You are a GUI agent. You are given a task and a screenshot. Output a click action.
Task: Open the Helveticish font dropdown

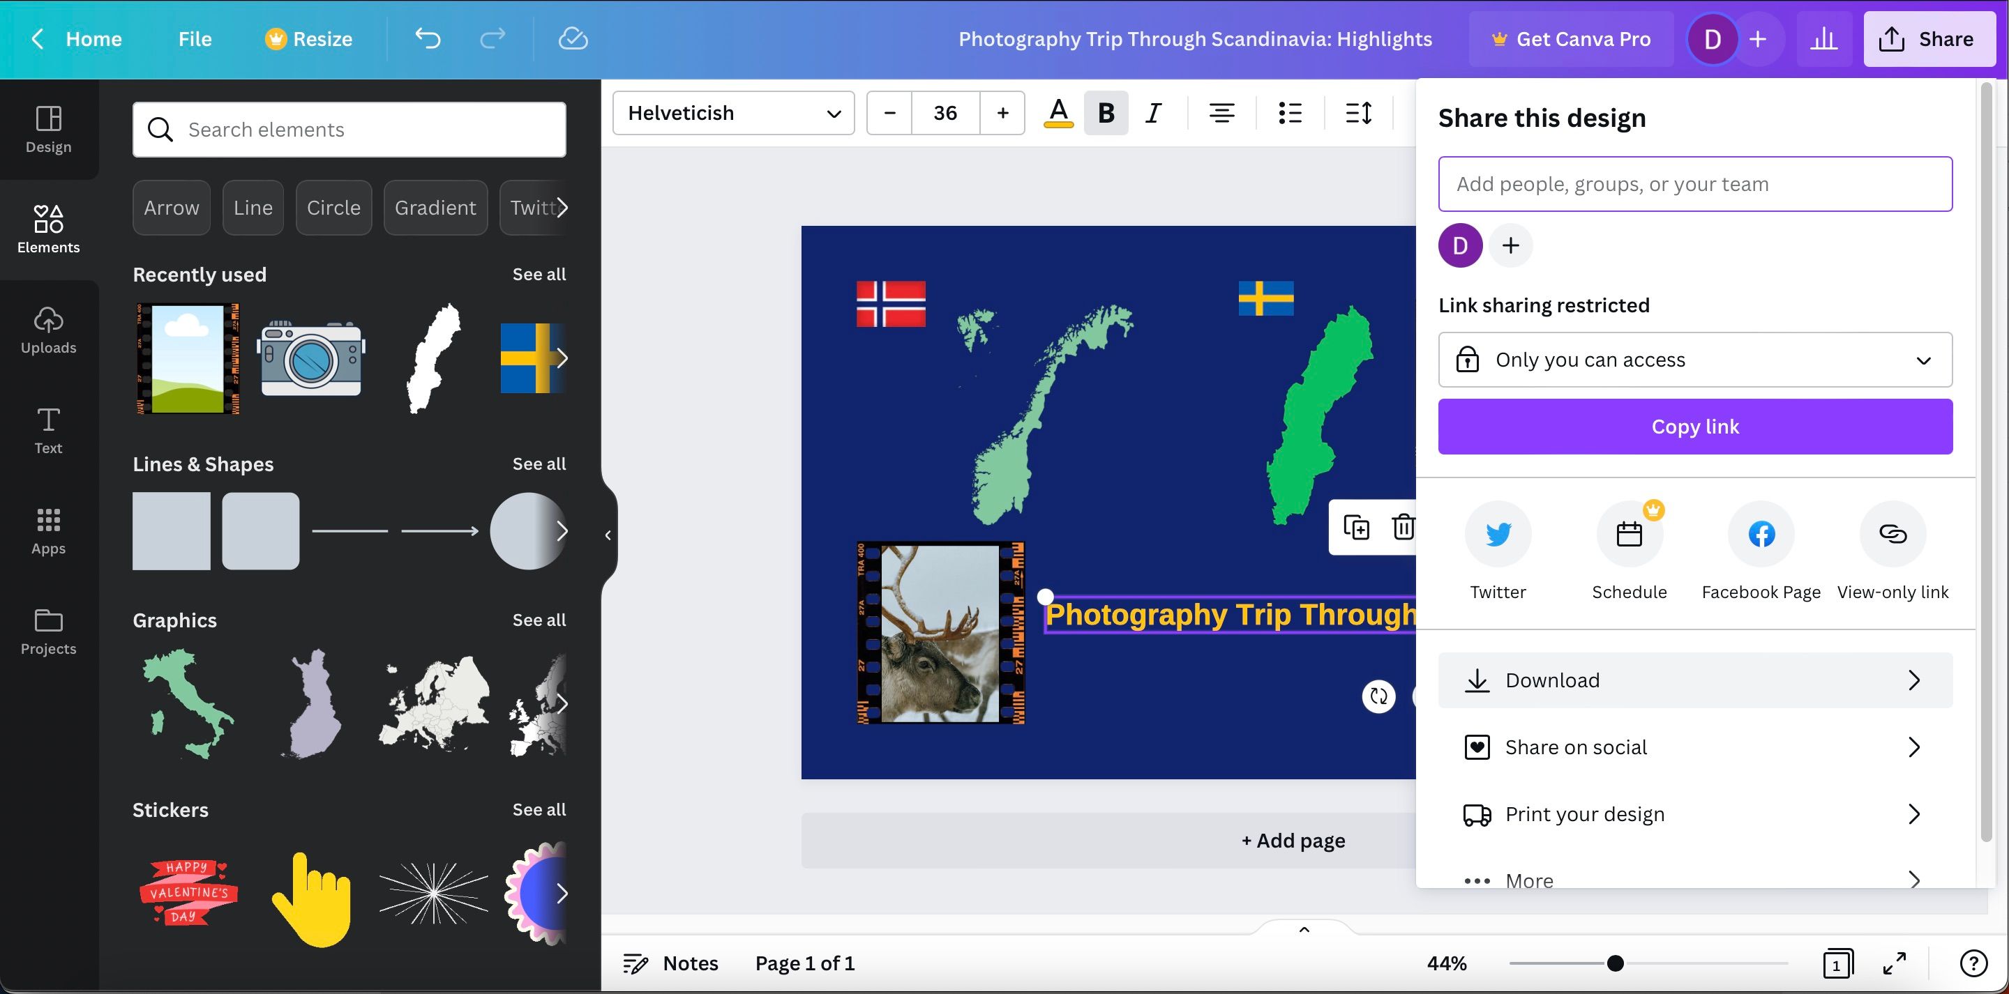click(x=733, y=113)
